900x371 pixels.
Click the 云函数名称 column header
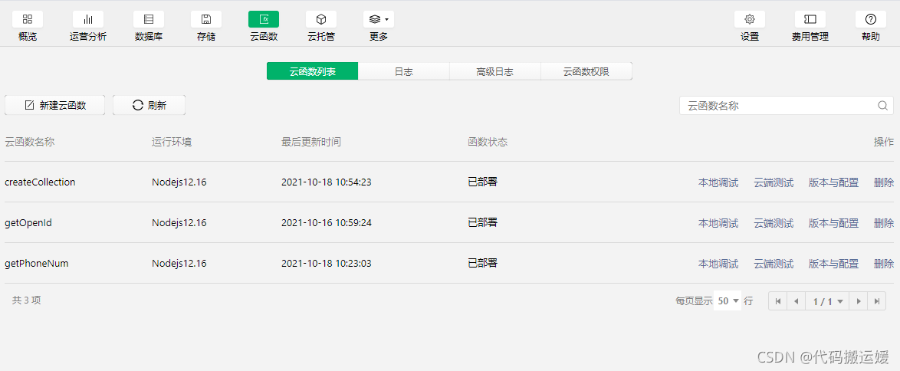(x=30, y=142)
